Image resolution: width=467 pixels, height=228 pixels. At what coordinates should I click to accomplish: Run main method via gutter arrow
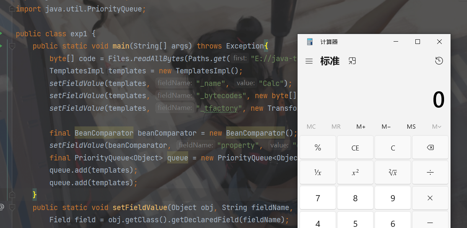[1, 46]
